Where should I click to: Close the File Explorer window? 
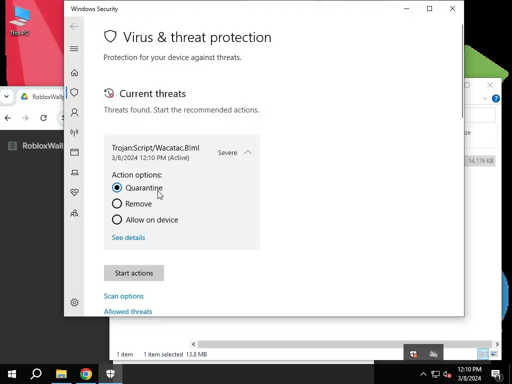coord(490,85)
